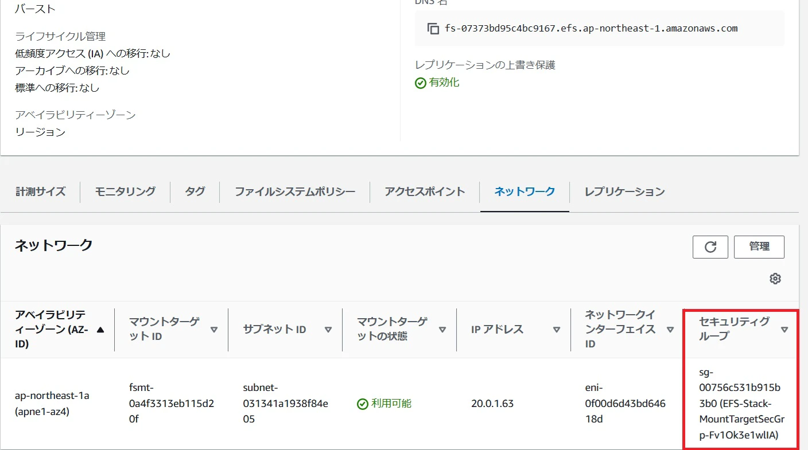This screenshot has height=450, width=808.
Task: Click the 有効化 status text
Action: (x=444, y=83)
